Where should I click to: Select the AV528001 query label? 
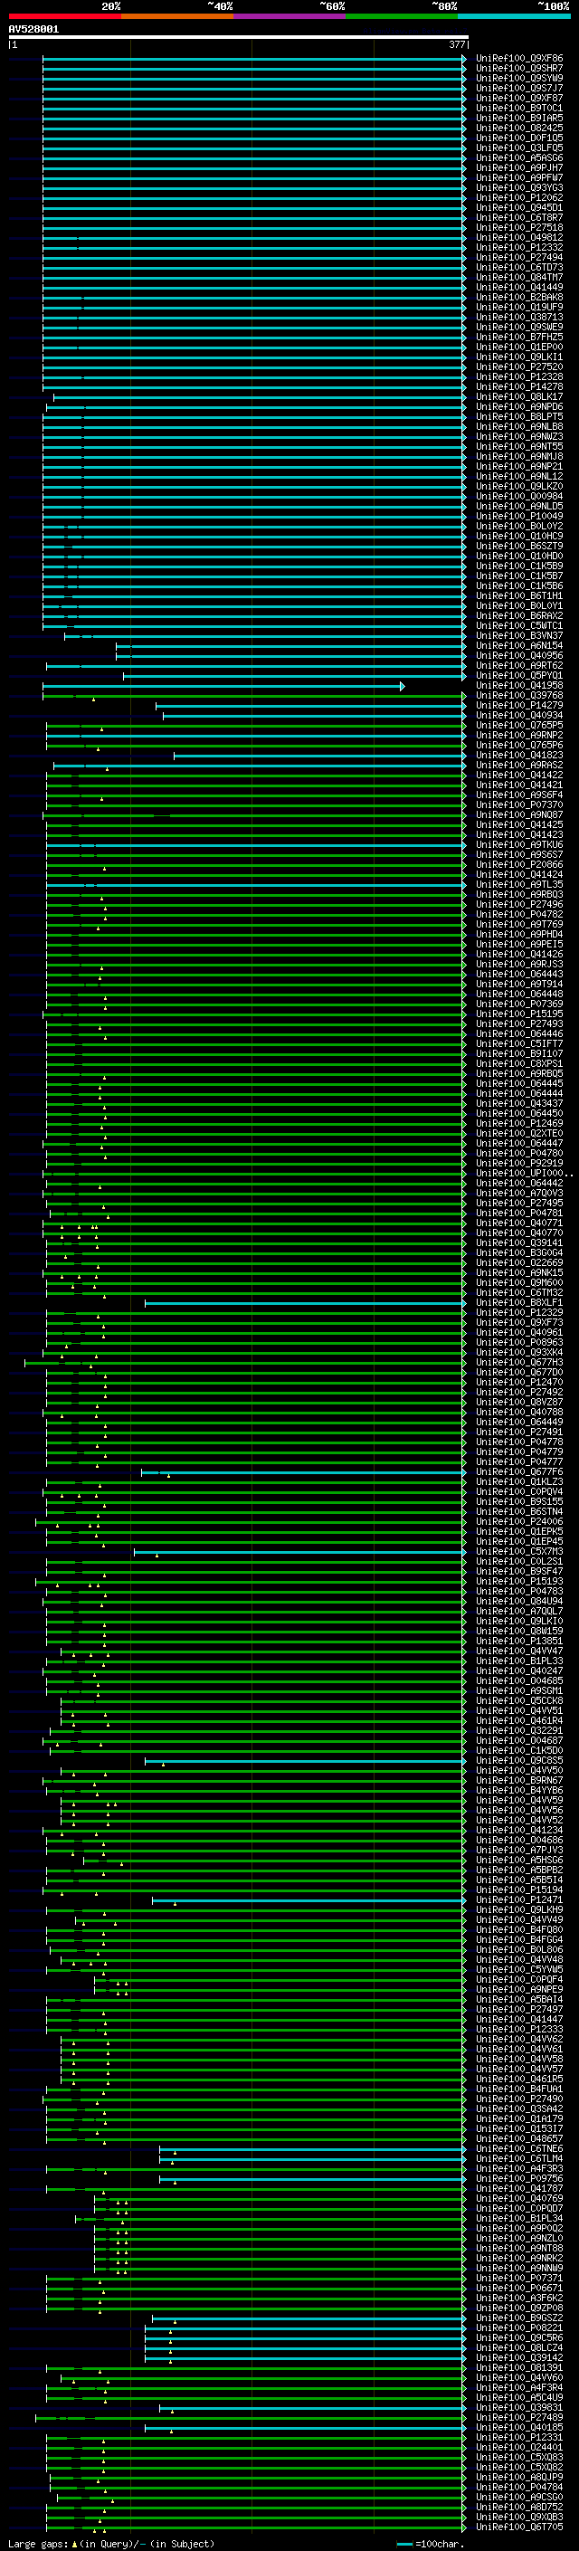point(33,30)
